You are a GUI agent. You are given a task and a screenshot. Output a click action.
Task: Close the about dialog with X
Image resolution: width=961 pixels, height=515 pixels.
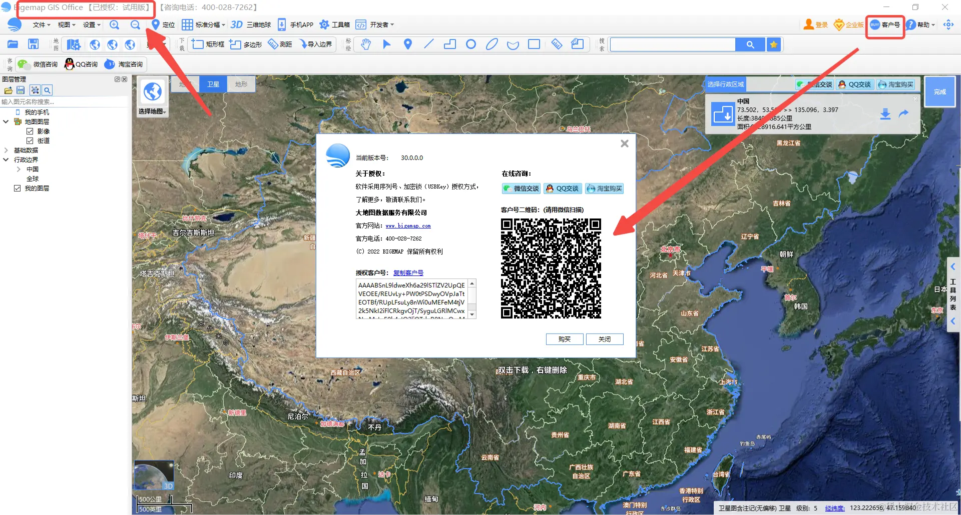(x=625, y=143)
